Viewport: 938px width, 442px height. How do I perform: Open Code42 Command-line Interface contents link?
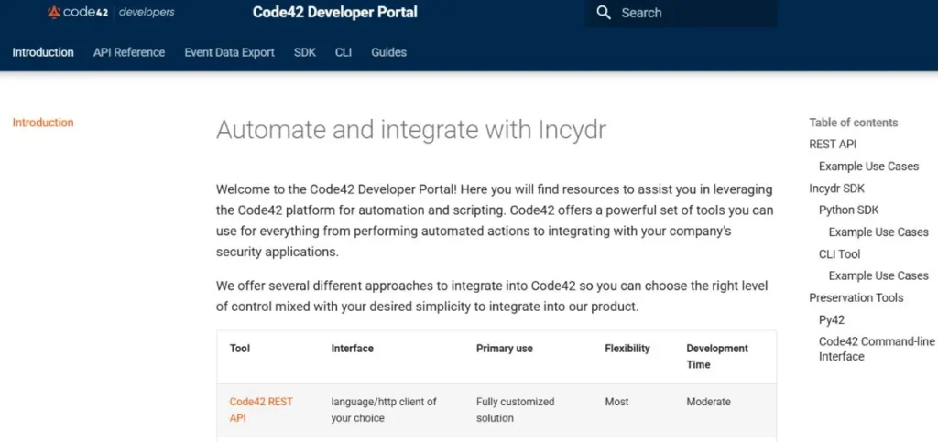click(x=876, y=349)
